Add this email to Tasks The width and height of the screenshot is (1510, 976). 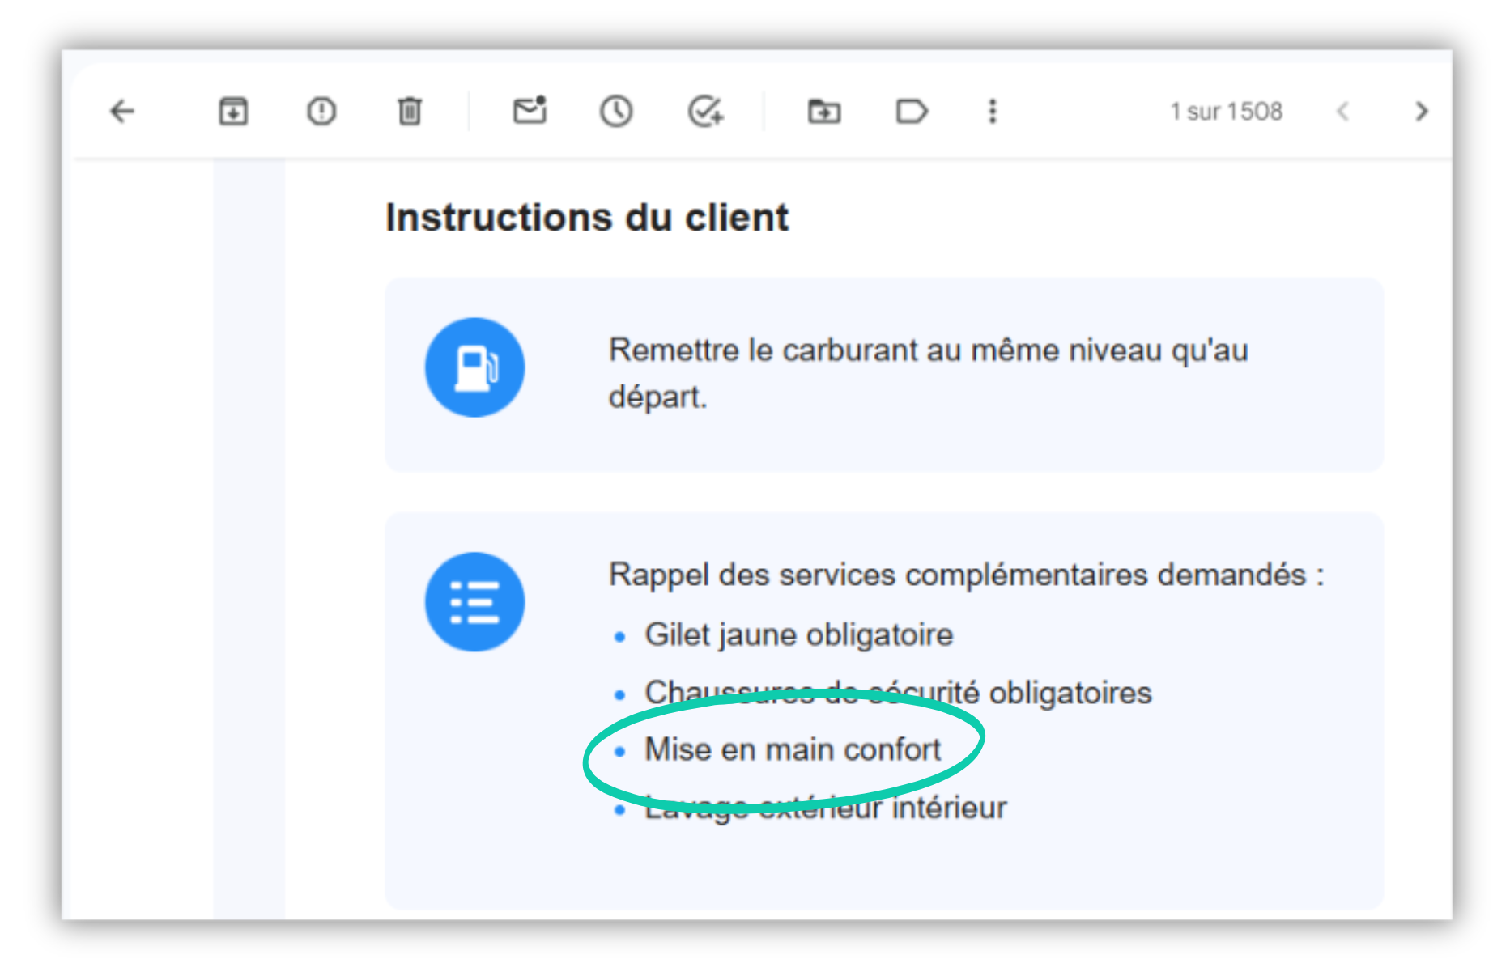[x=705, y=111]
